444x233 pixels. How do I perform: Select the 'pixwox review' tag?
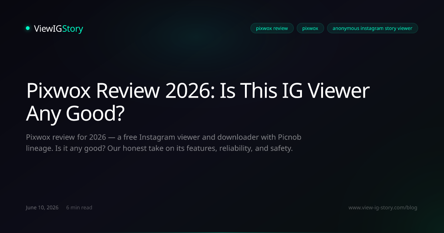(272, 28)
